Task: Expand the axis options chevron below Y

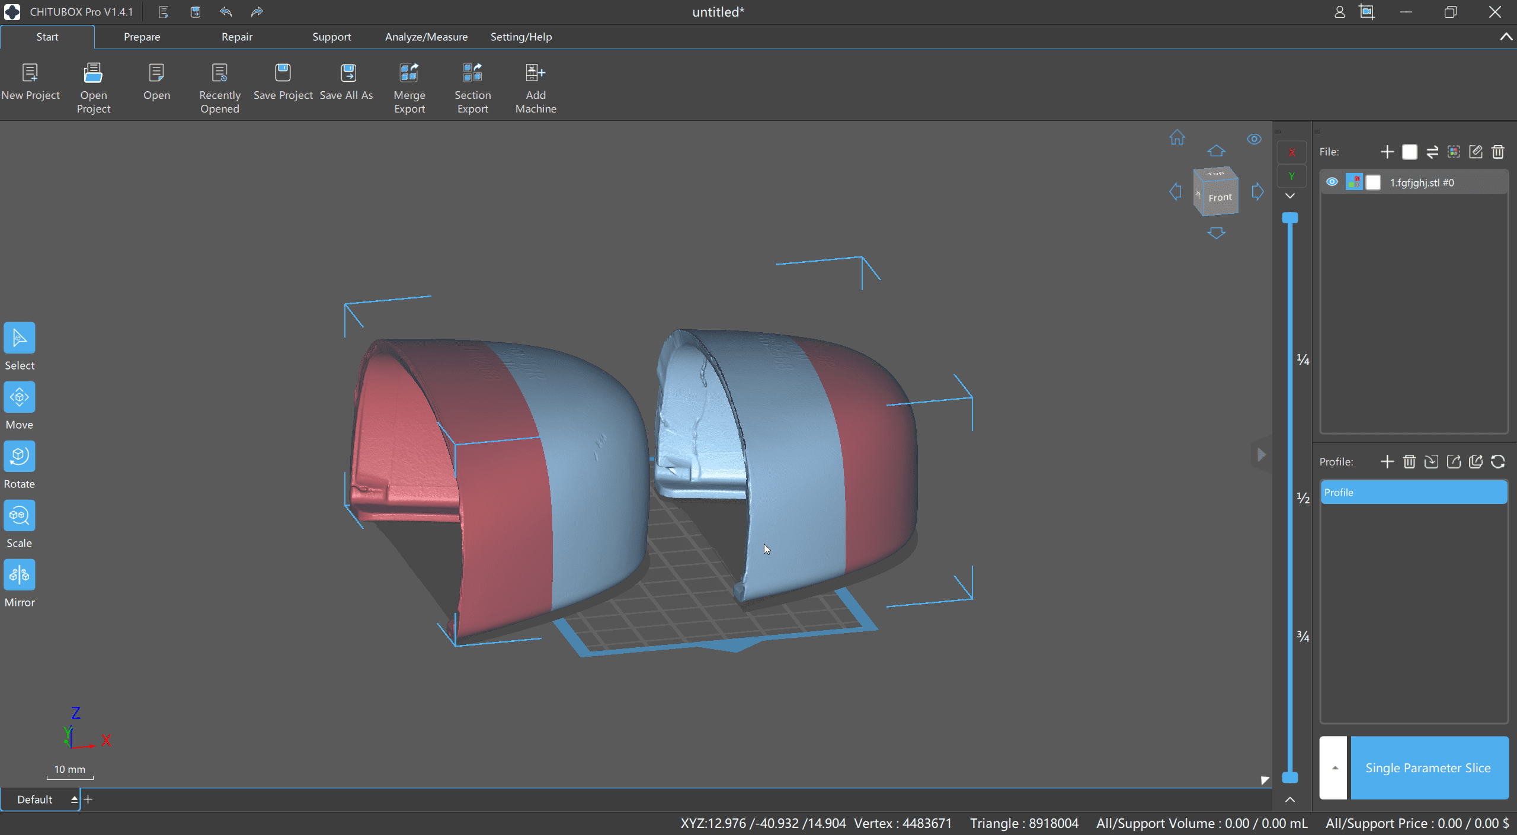Action: (1290, 196)
